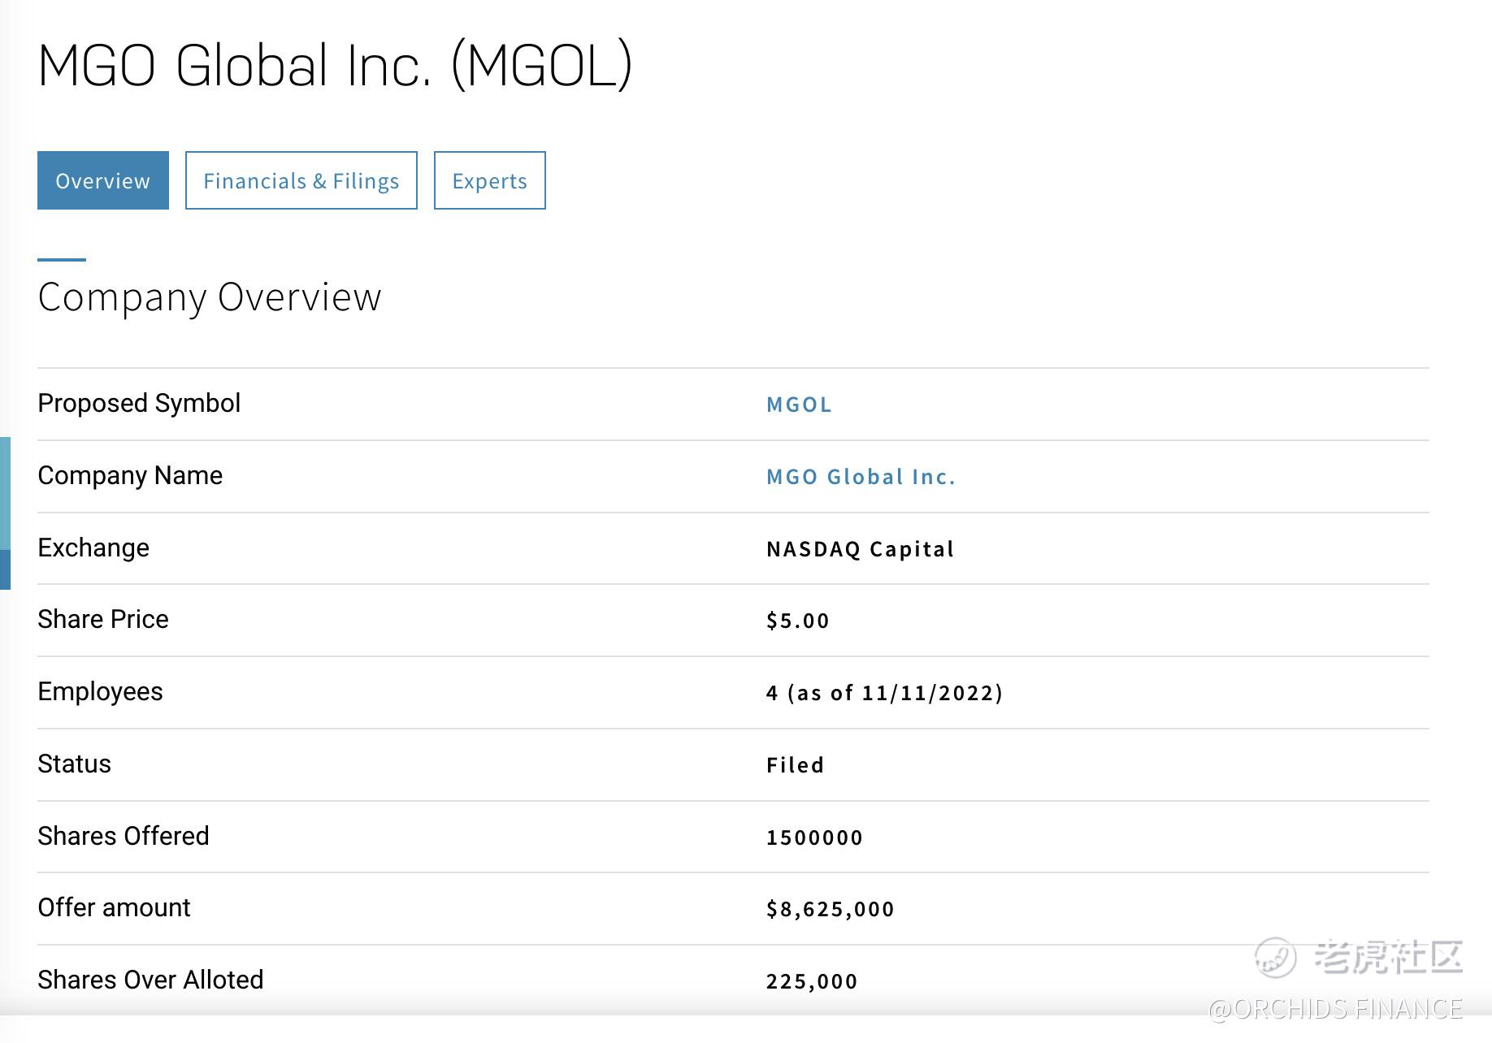
Task: Select the Company Name label
Action: click(130, 475)
